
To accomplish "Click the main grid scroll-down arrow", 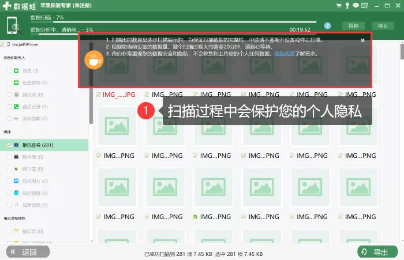I will coord(402,240).
